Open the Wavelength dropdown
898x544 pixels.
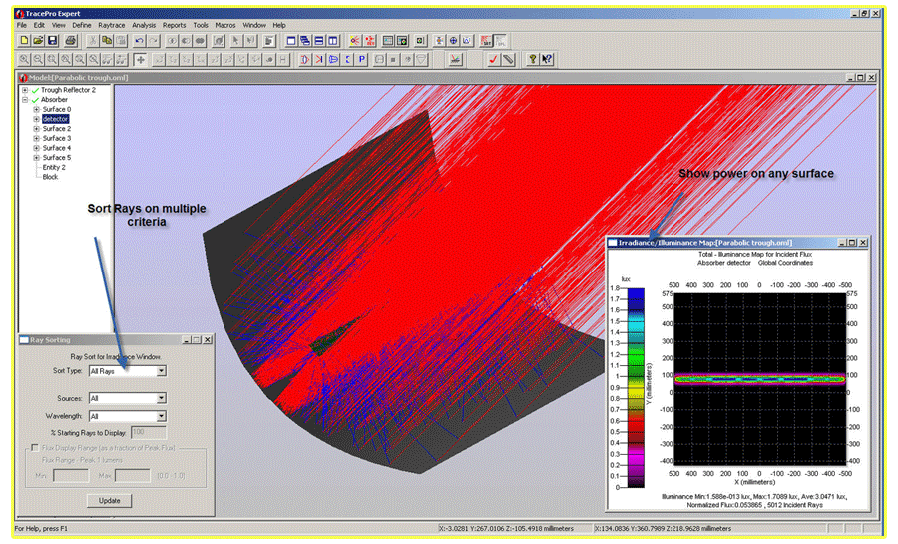tap(161, 416)
